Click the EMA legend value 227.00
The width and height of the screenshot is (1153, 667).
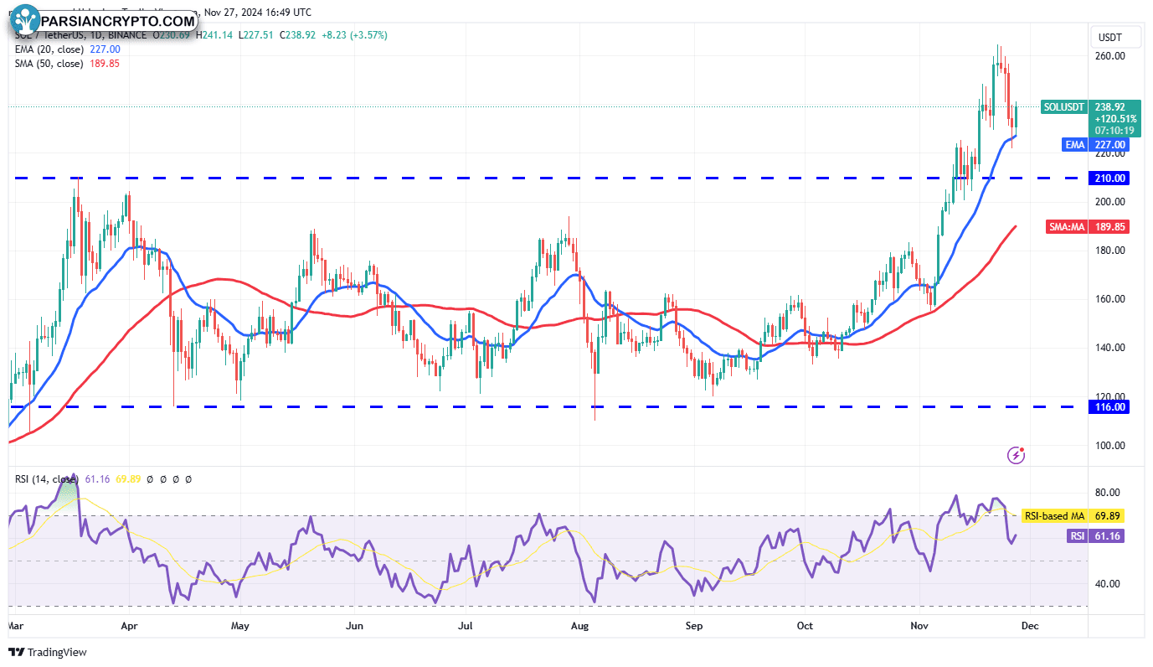pos(106,49)
